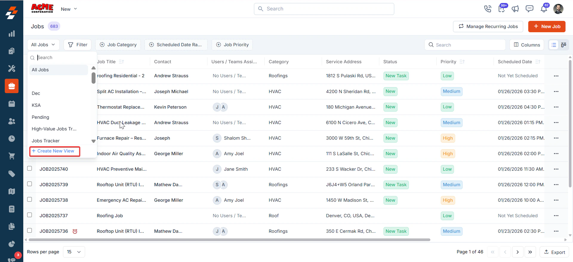Jump to the last page
This screenshot has height=262, width=573.
click(530, 252)
